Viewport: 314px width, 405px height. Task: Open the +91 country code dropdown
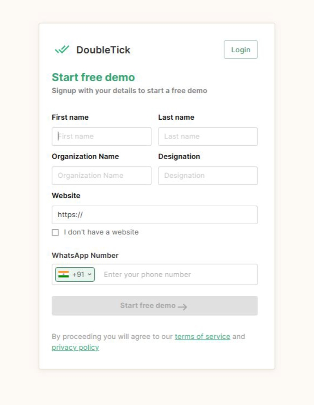coord(75,274)
